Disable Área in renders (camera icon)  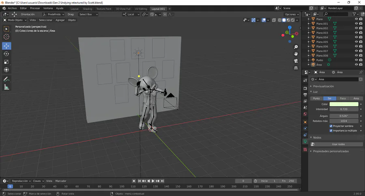coord(361,65)
